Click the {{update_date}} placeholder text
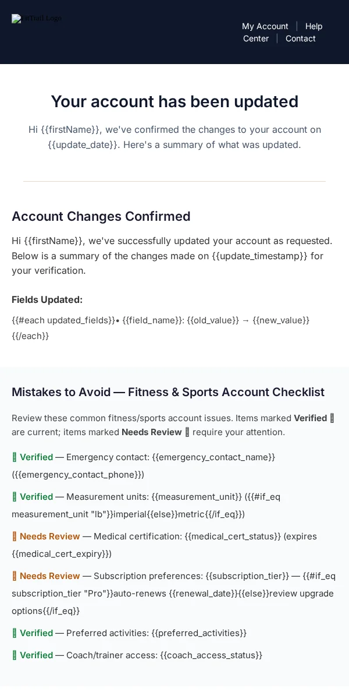This screenshot has height=699, width=349. point(83,144)
